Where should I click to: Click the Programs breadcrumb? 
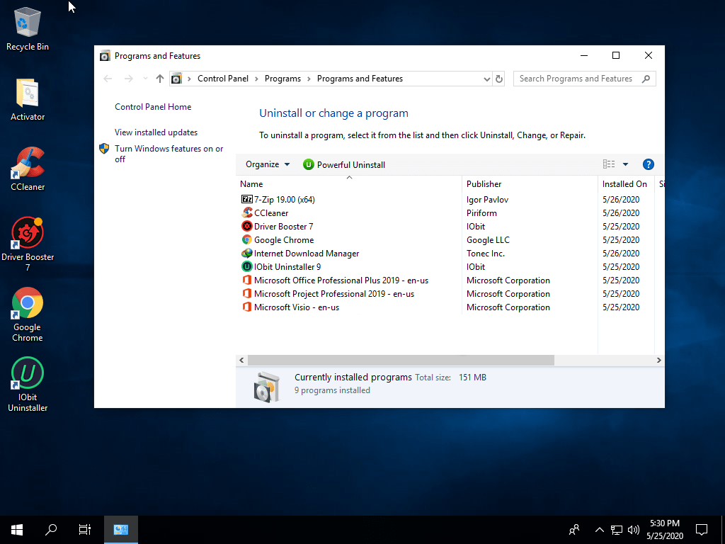click(282, 79)
